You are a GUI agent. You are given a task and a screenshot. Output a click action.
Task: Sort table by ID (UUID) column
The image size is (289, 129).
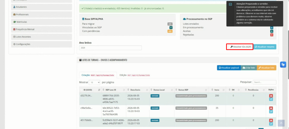tap(90, 90)
